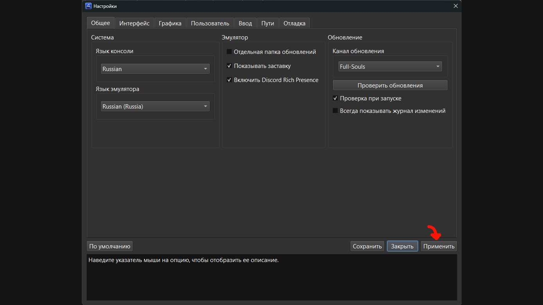This screenshot has width=543, height=305.
Task: Go to the Пути tab
Action: coord(268,23)
